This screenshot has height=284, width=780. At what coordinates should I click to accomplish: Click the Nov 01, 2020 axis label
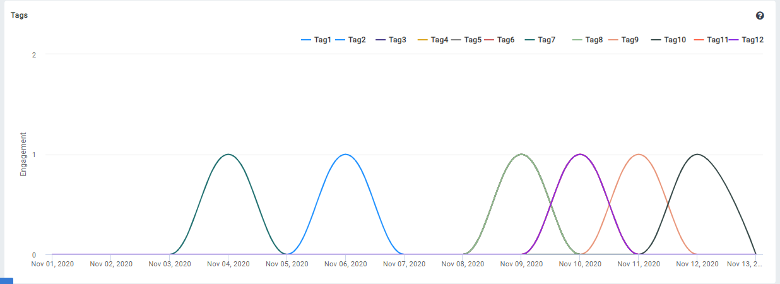click(x=52, y=264)
